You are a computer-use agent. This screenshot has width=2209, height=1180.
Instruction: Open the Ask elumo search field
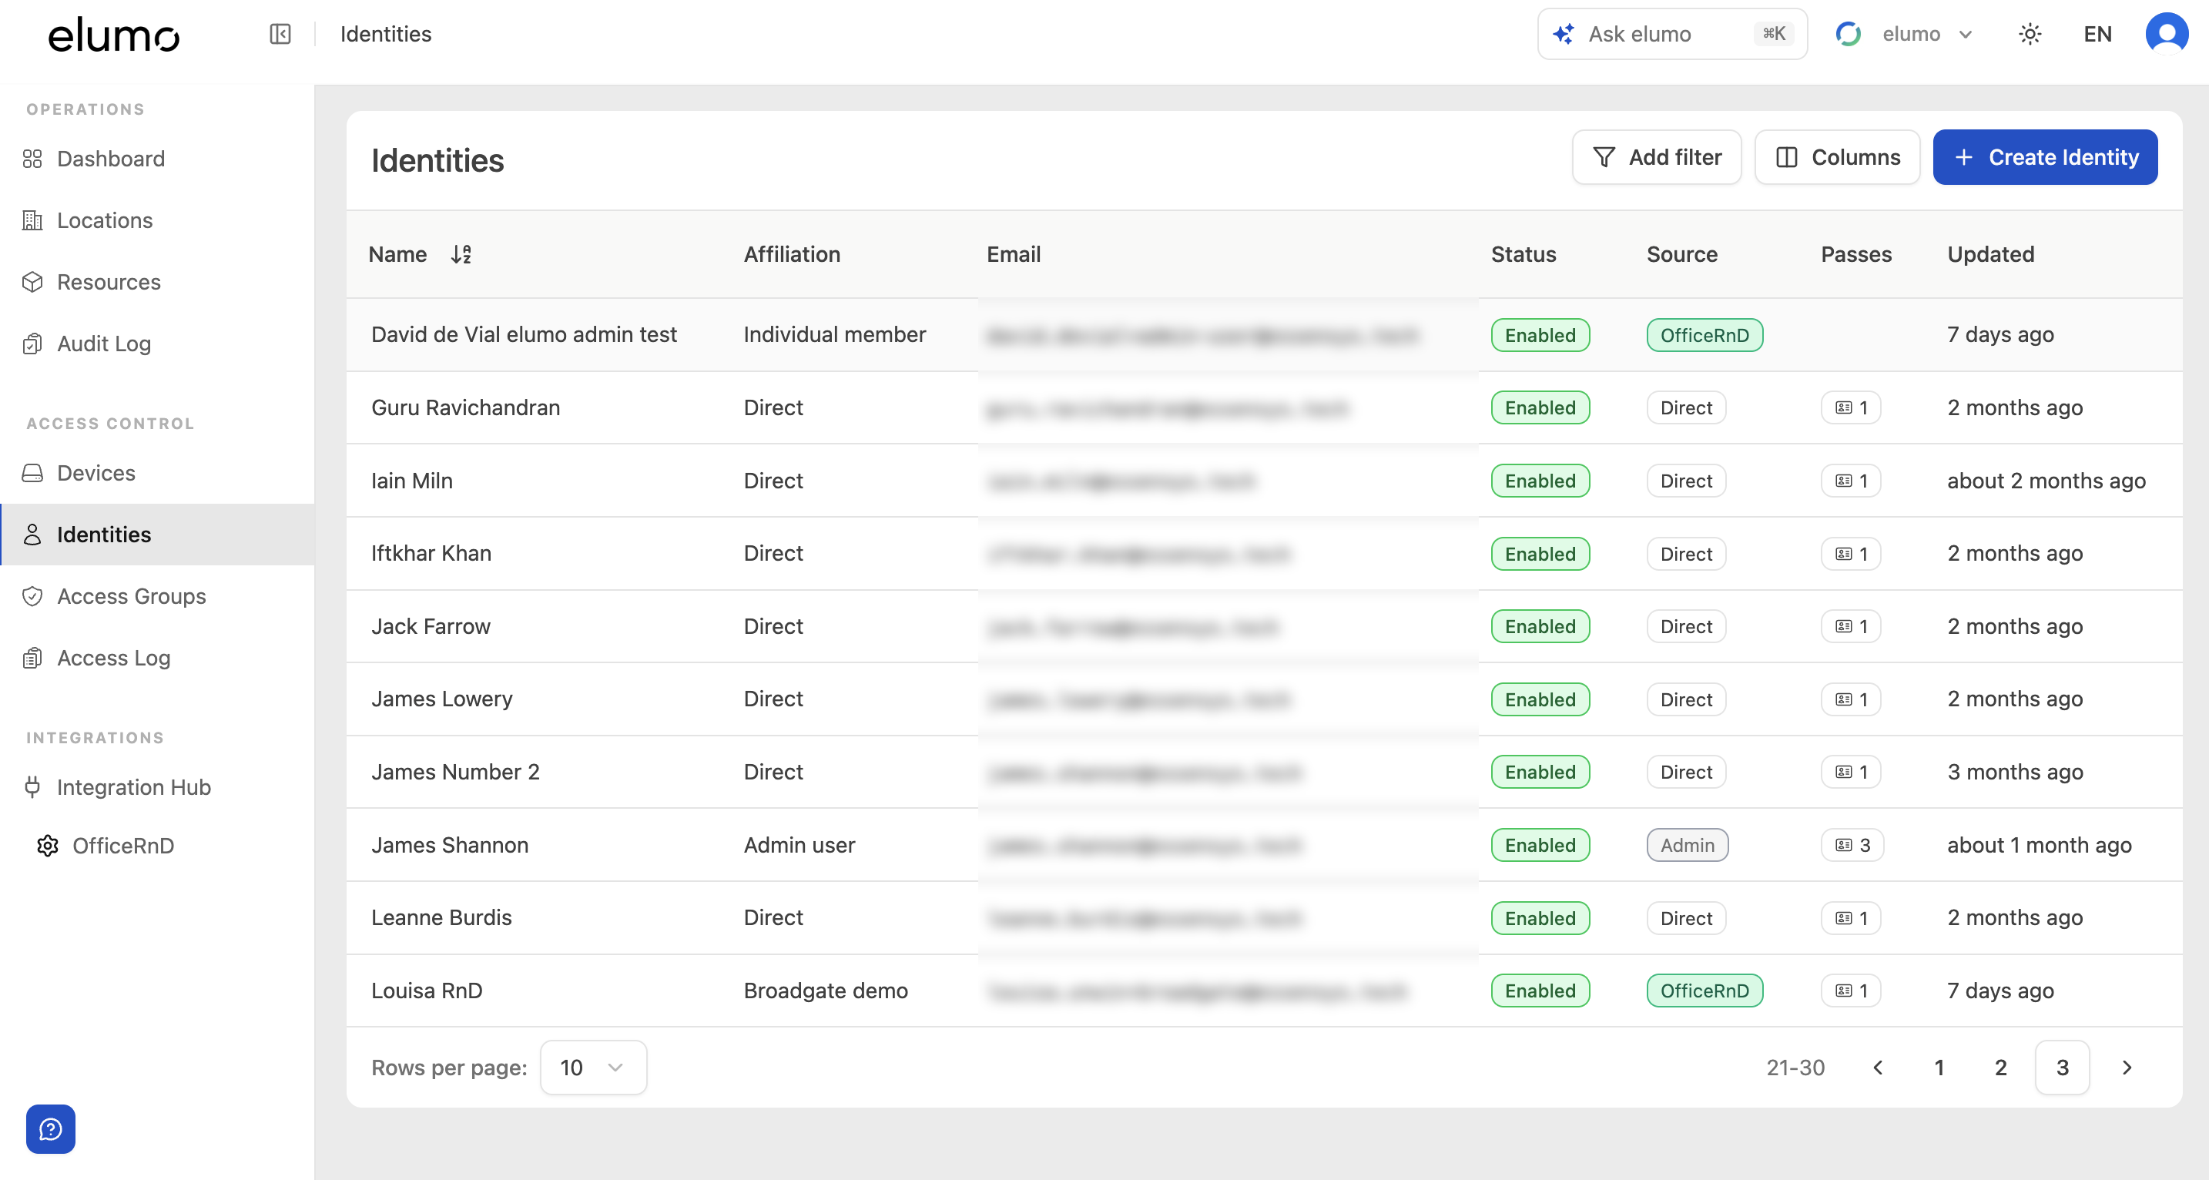point(1672,35)
